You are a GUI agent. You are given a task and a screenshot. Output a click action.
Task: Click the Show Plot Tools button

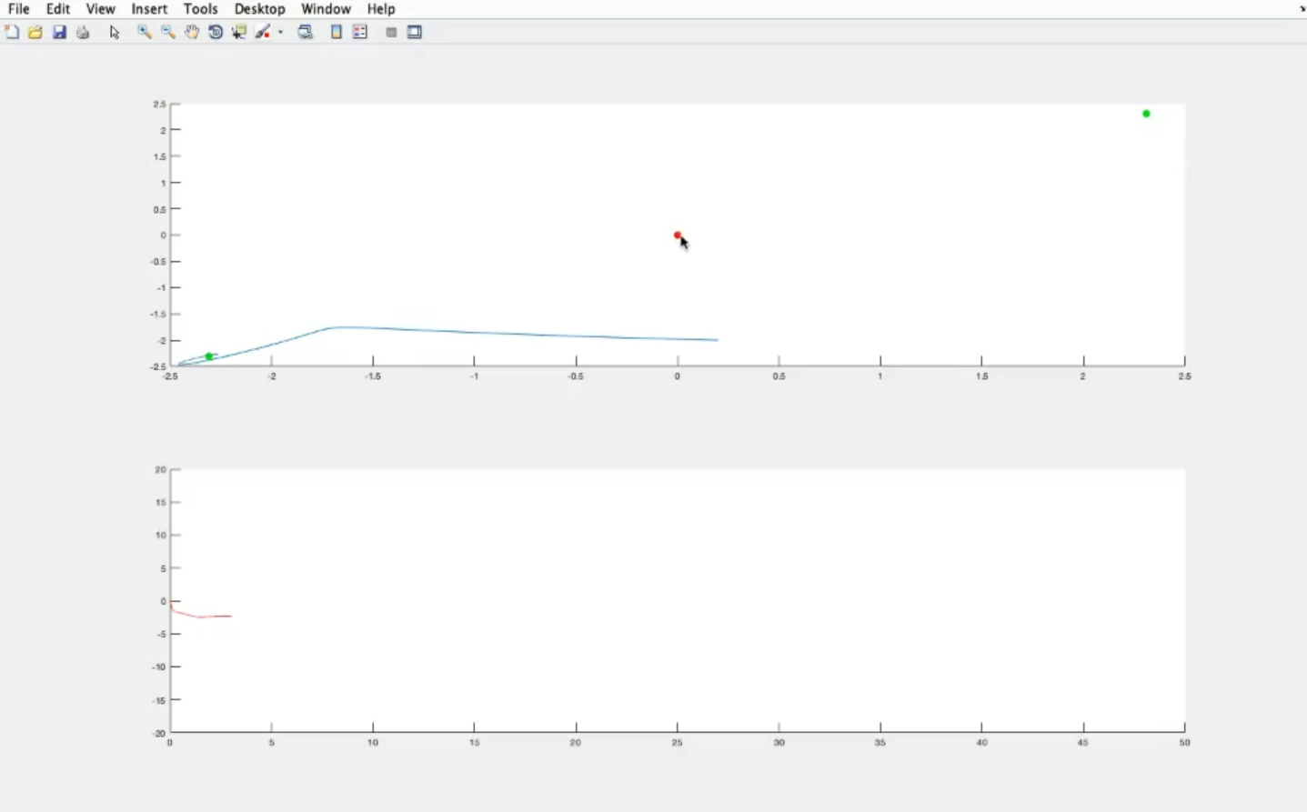tap(415, 32)
